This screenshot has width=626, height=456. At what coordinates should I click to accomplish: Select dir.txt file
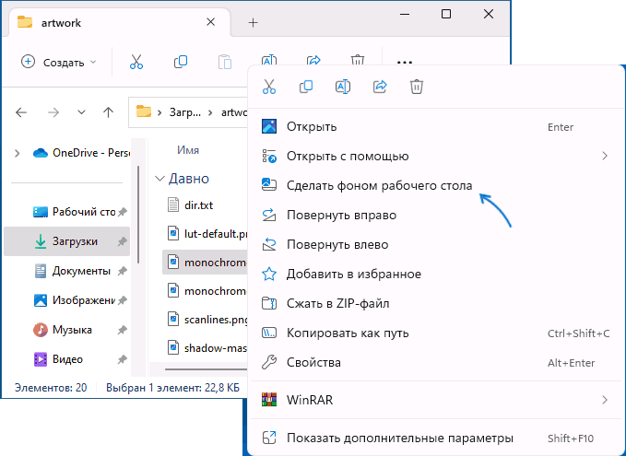(205, 205)
